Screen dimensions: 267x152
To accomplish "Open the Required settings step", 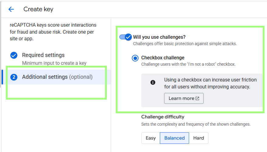I will (x=43, y=55).
